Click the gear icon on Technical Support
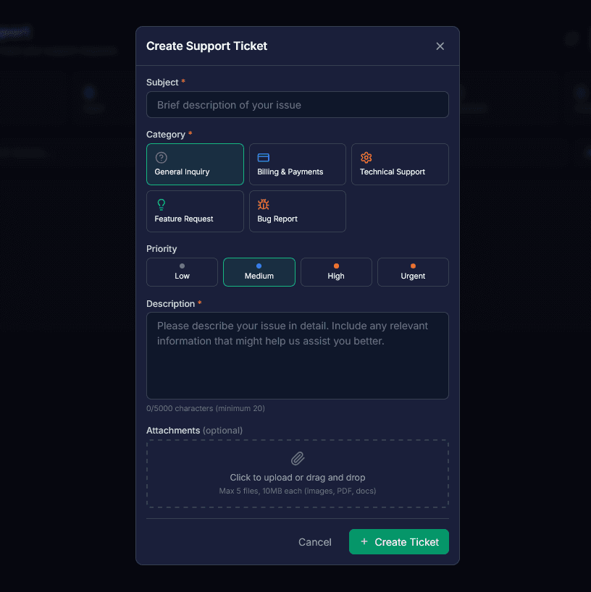 click(x=366, y=156)
